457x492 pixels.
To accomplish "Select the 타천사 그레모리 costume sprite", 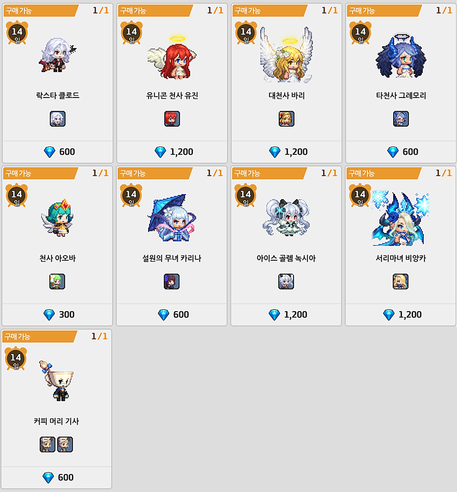I will (x=401, y=56).
